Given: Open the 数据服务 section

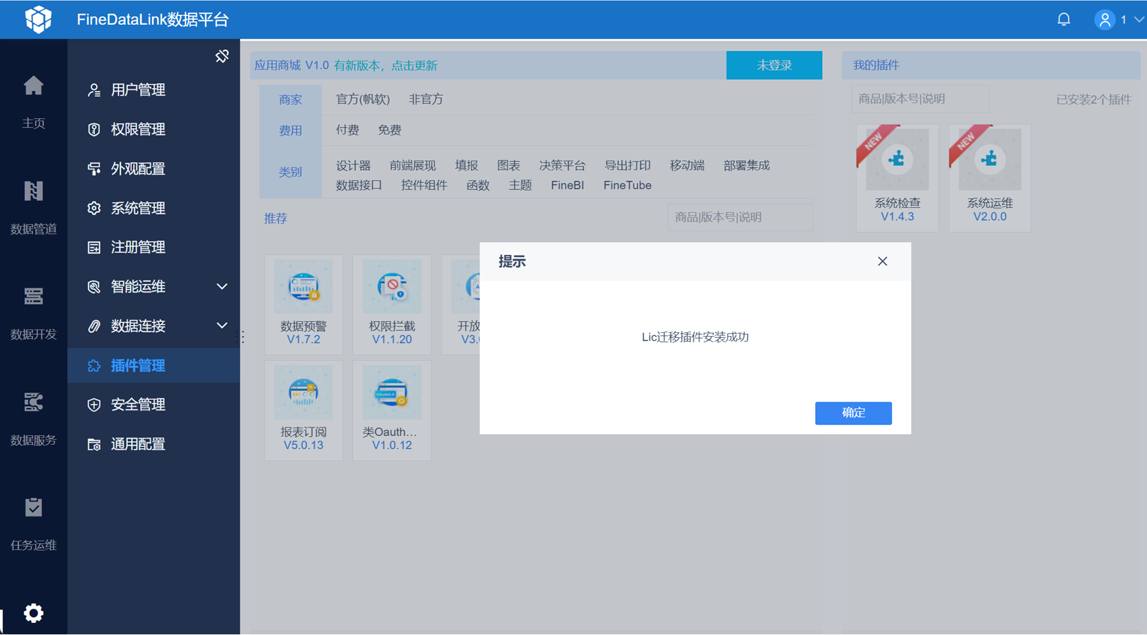Looking at the screenshot, I should point(33,419).
